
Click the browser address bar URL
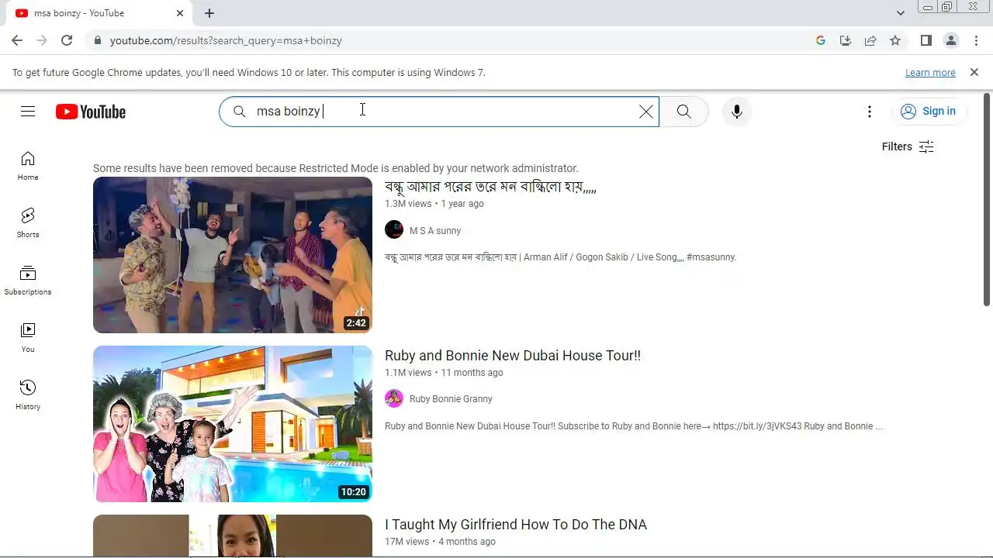226,40
